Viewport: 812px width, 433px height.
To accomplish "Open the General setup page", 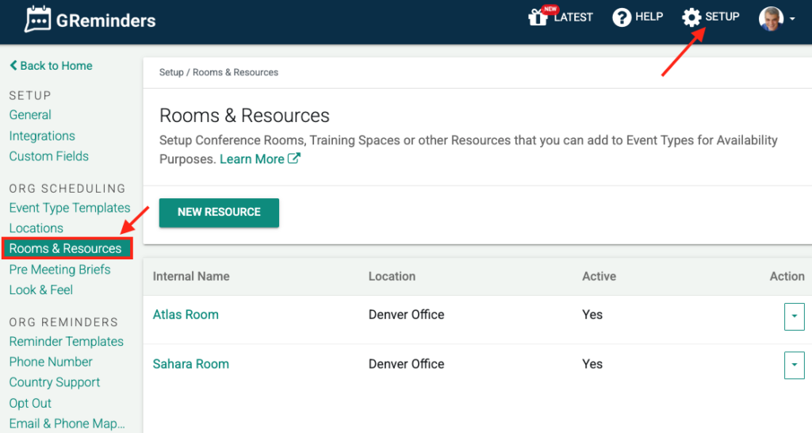I will pos(30,115).
